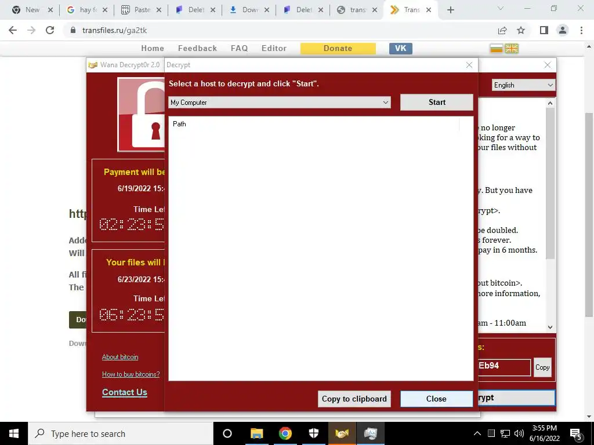Click Copy to clipboard button

pyautogui.click(x=354, y=399)
